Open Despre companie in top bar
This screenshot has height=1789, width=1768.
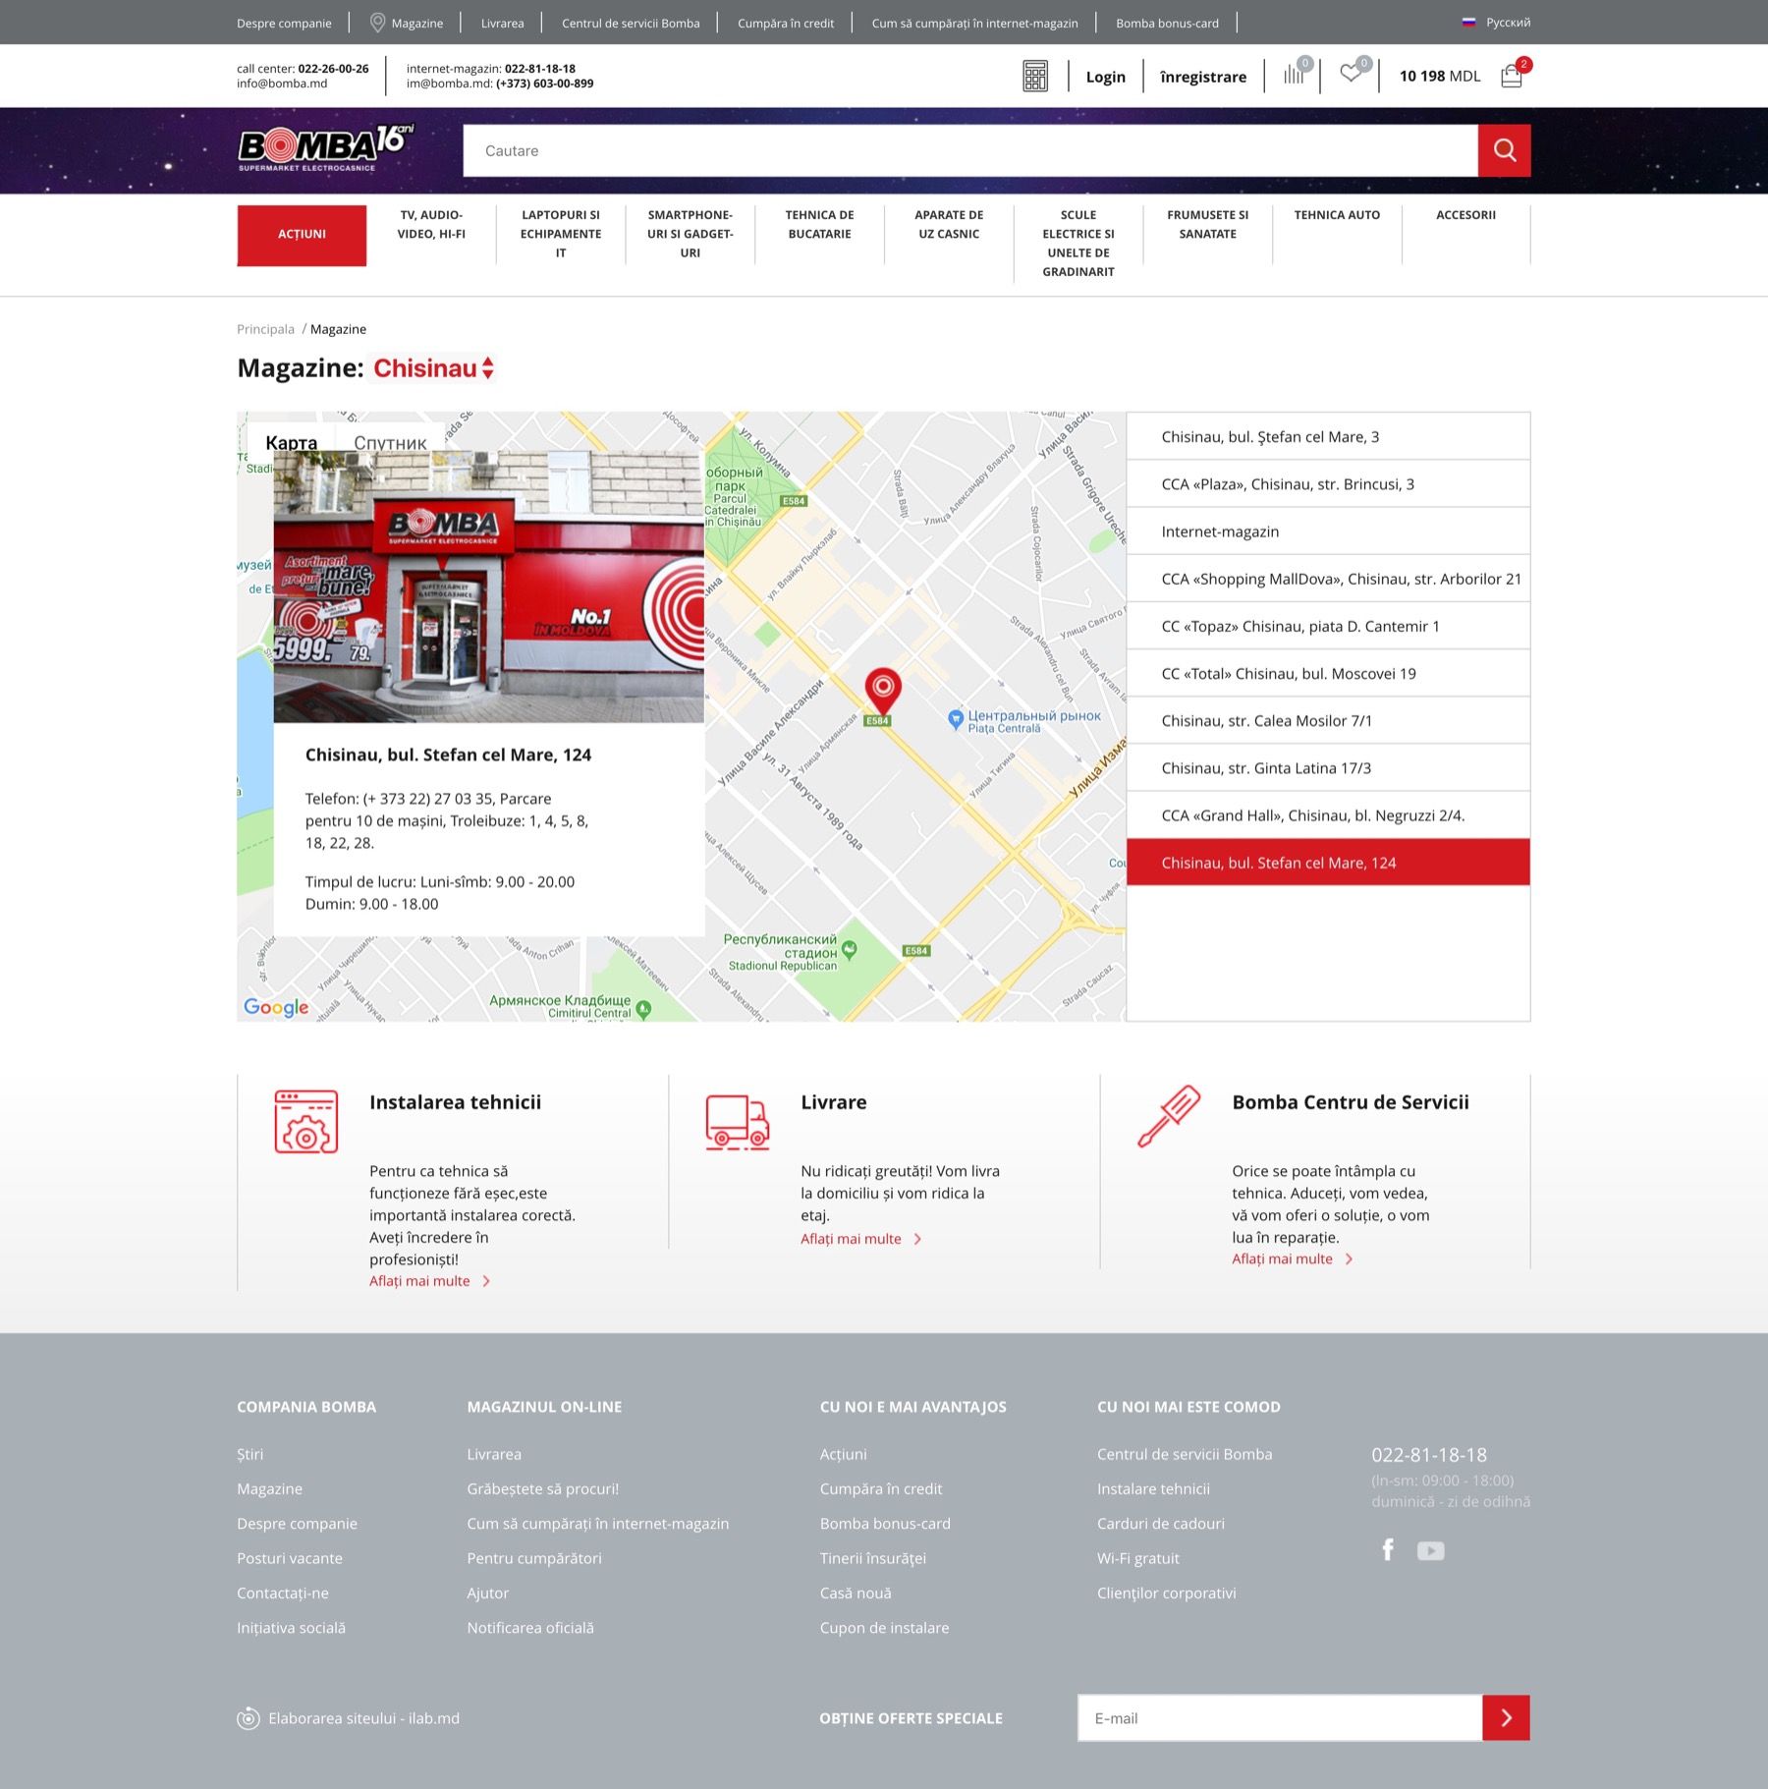click(284, 23)
